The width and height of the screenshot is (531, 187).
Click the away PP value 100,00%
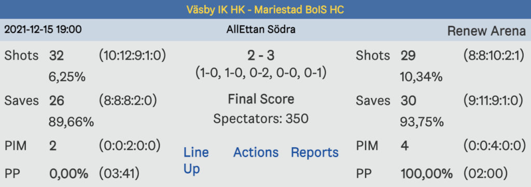427,174
